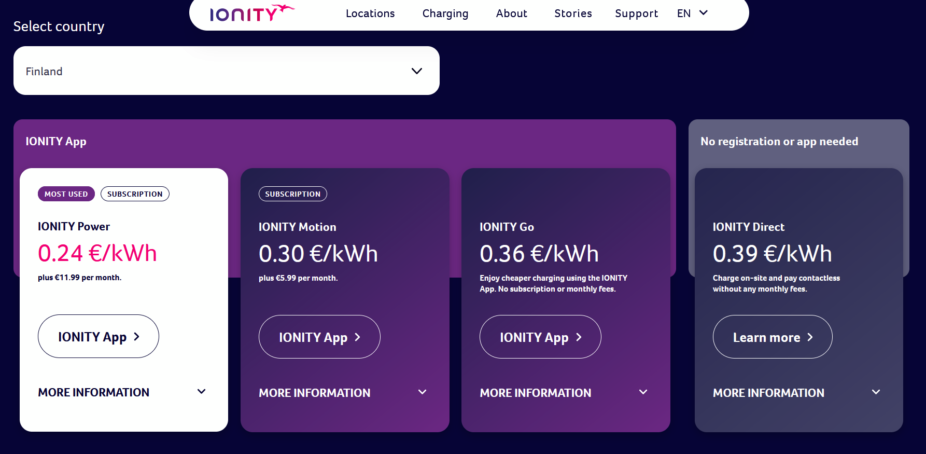The width and height of the screenshot is (926, 454).
Task: Expand More Information chevron for IONITY Power
Action: 202,392
